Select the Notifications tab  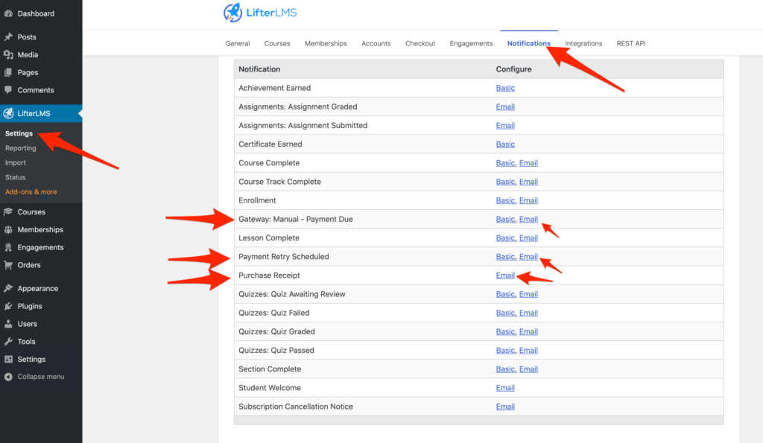click(529, 43)
